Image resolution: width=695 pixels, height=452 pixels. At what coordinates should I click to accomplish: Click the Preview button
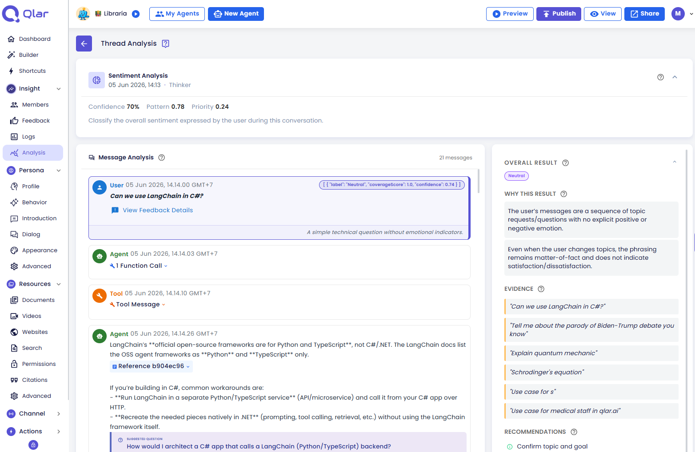pos(510,14)
